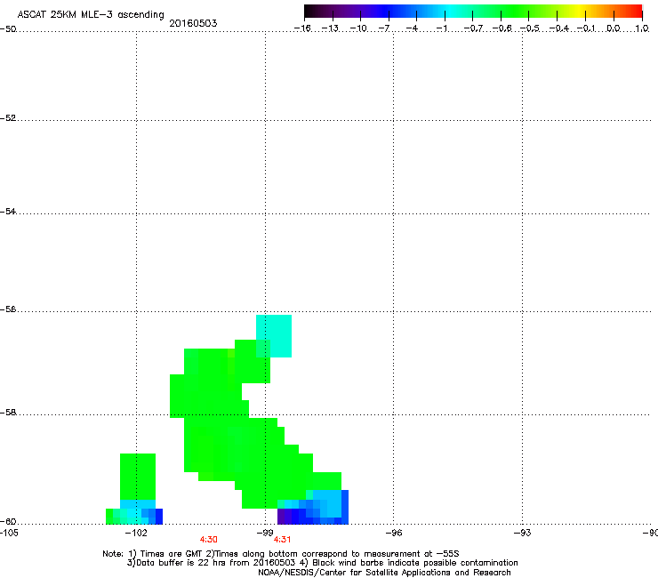Image resolution: width=658 pixels, height=578 pixels.
Task: Click the purple data cell near -60 latitude
Action: [x=281, y=517]
